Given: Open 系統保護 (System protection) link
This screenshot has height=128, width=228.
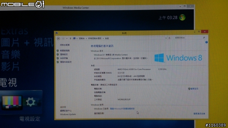Looking at the screenshot, I should pyautogui.click(x=64, y=58).
